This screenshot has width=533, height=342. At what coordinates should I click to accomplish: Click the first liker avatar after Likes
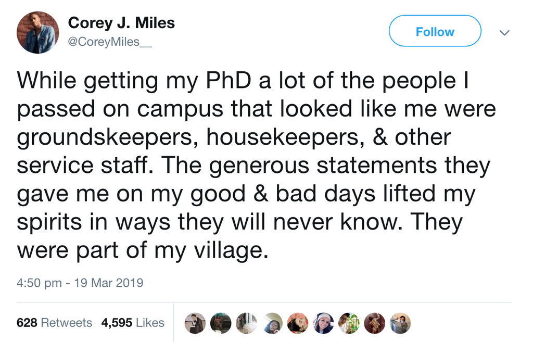pos(195,323)
